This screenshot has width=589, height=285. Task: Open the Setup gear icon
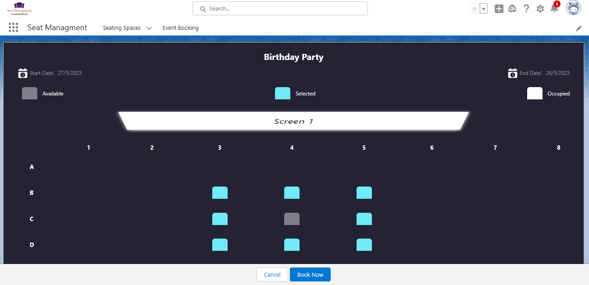(x=540, y=9)
